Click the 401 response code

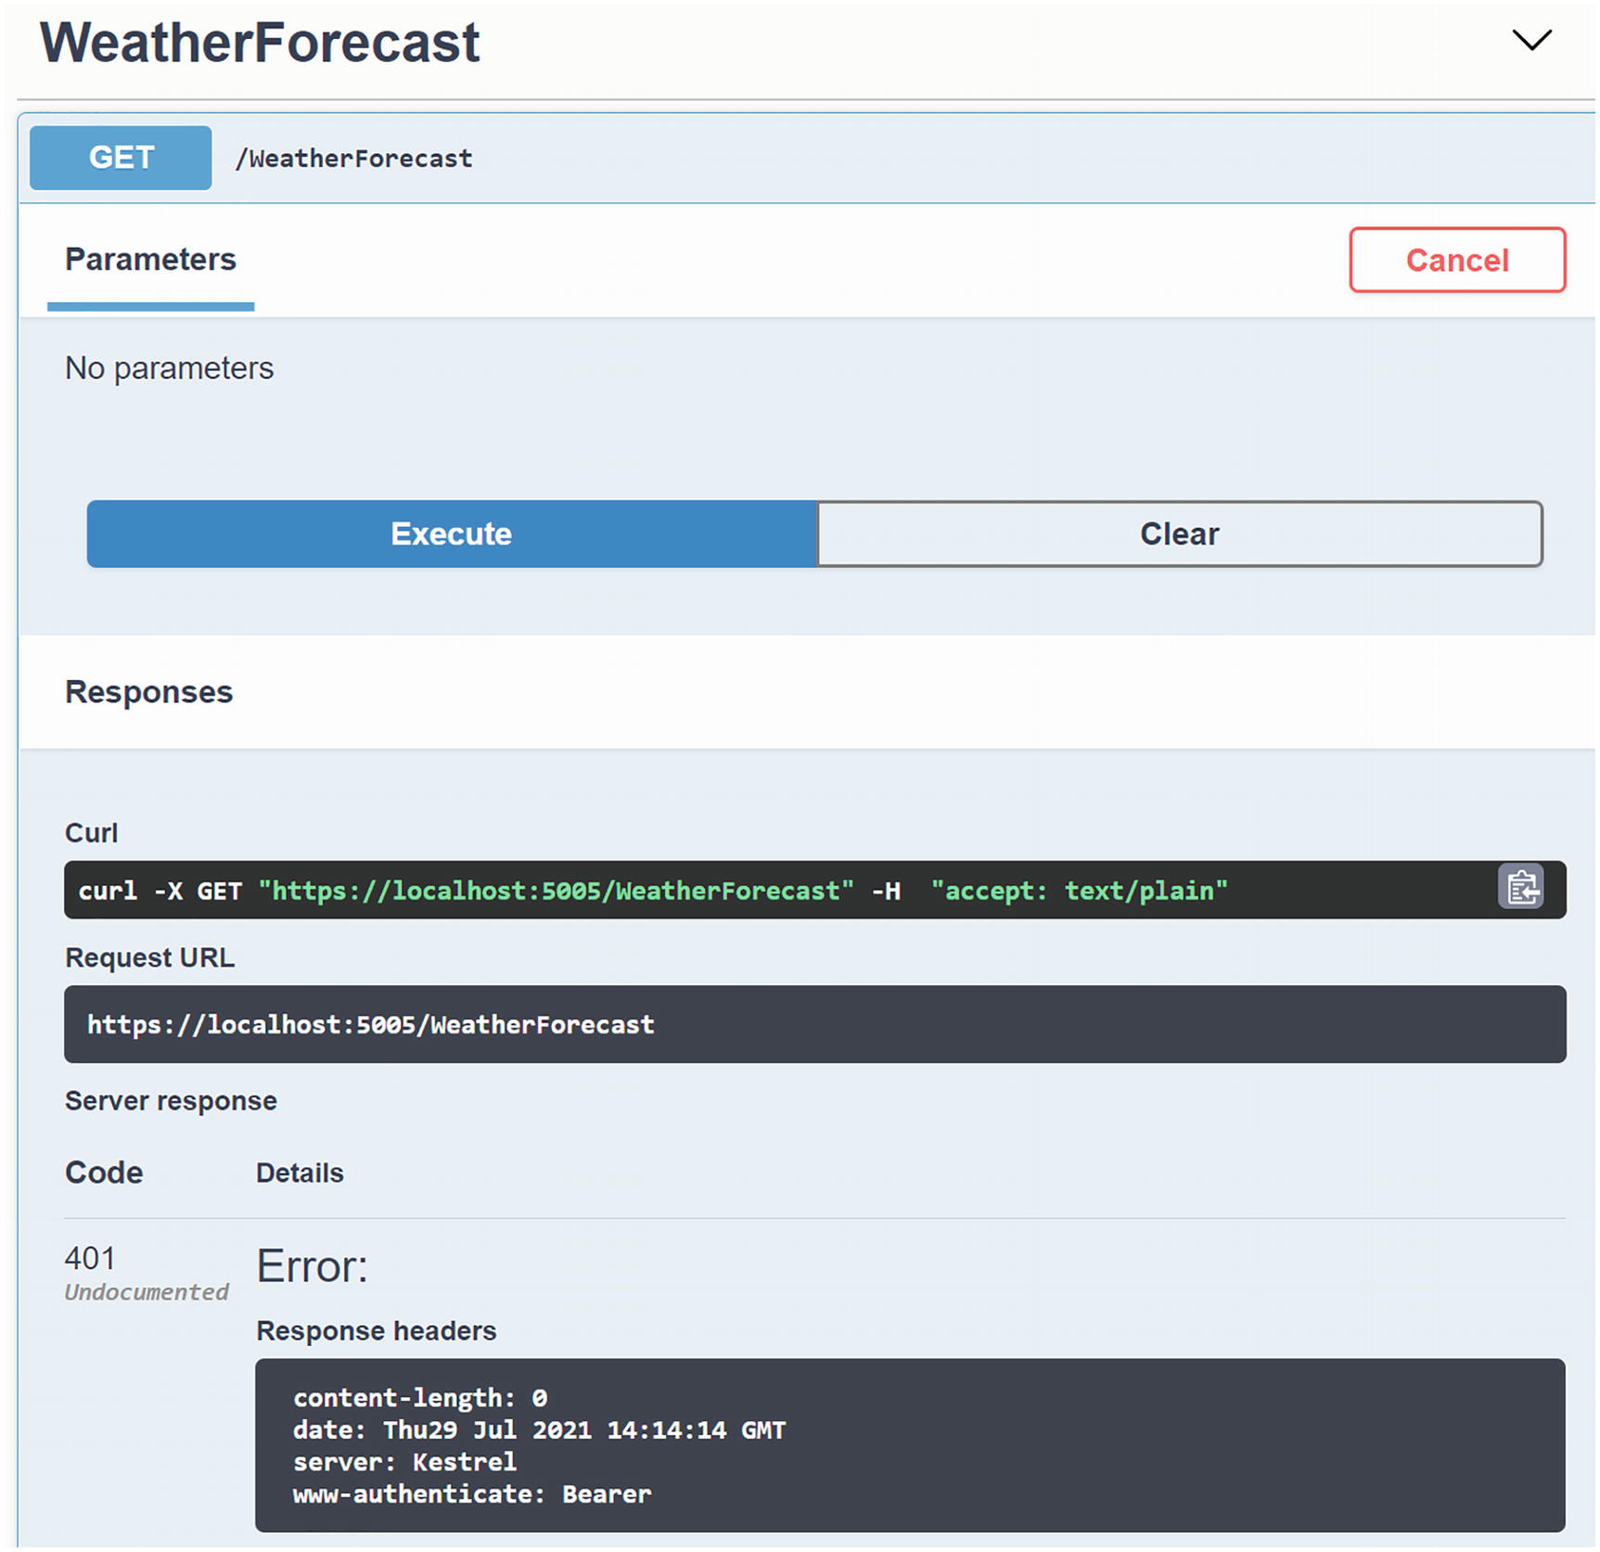coord(90,1258)
